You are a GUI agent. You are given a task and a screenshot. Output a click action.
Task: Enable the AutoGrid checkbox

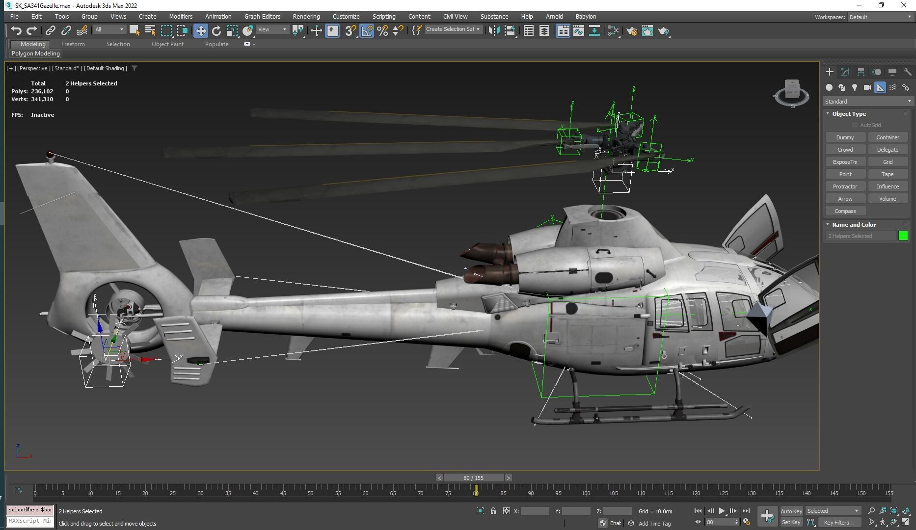855,125
